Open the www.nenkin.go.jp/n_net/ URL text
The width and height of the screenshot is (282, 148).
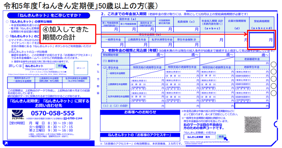39,69
